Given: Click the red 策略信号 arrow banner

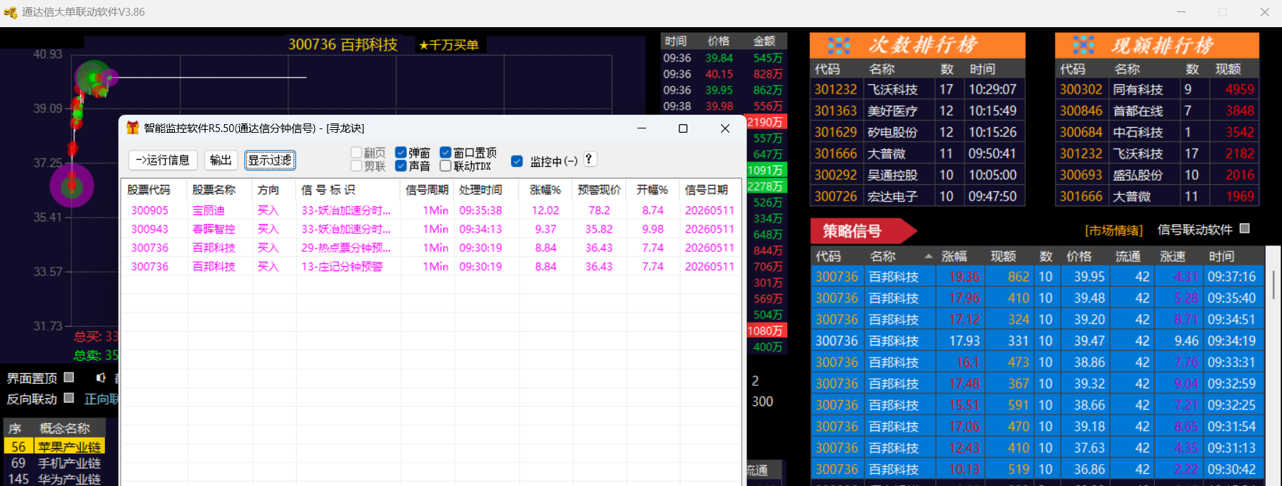Looking at the screenshot, I should coord(863,231).
